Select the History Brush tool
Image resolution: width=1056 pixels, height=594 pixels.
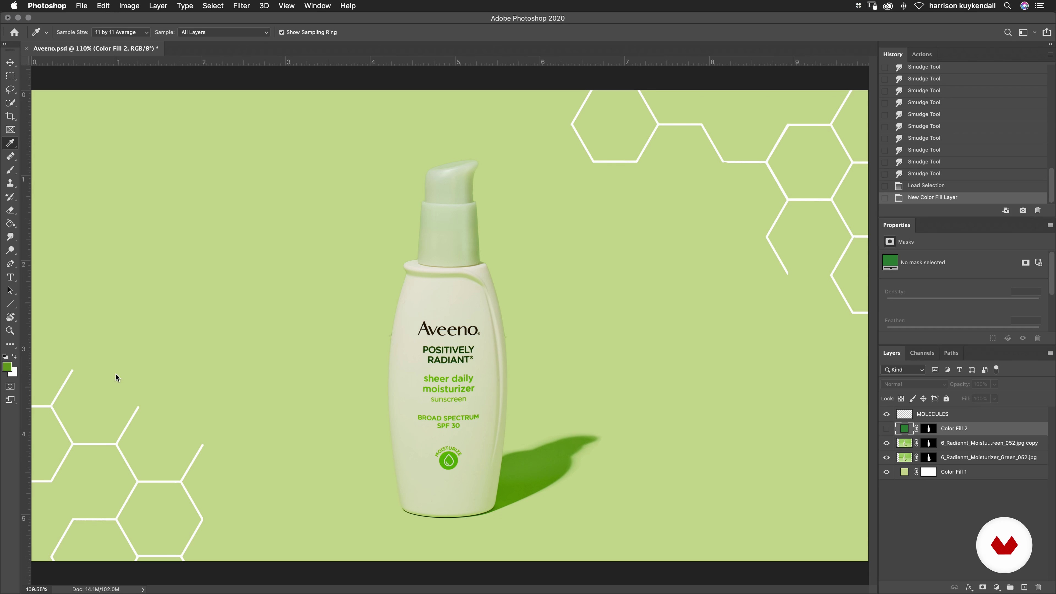(x=10, y=197)
